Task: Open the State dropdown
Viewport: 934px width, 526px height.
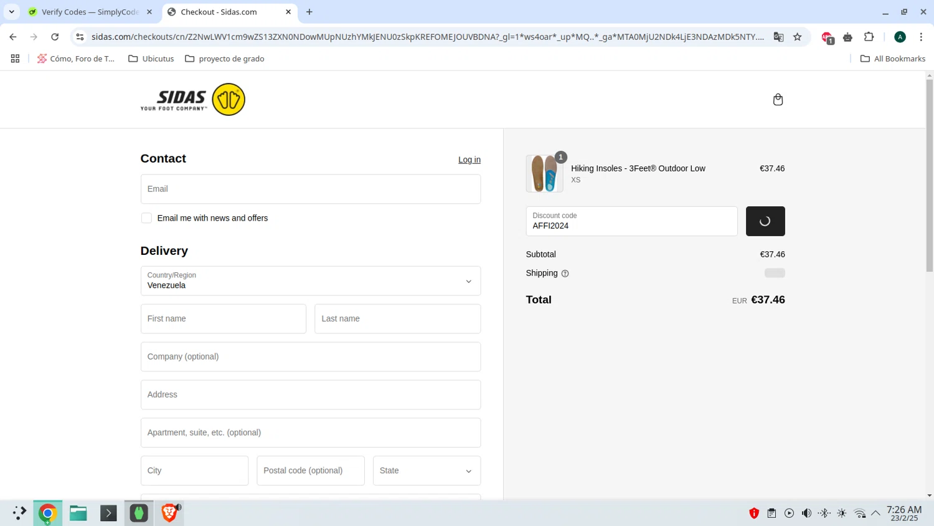Action: pos(427,471)
